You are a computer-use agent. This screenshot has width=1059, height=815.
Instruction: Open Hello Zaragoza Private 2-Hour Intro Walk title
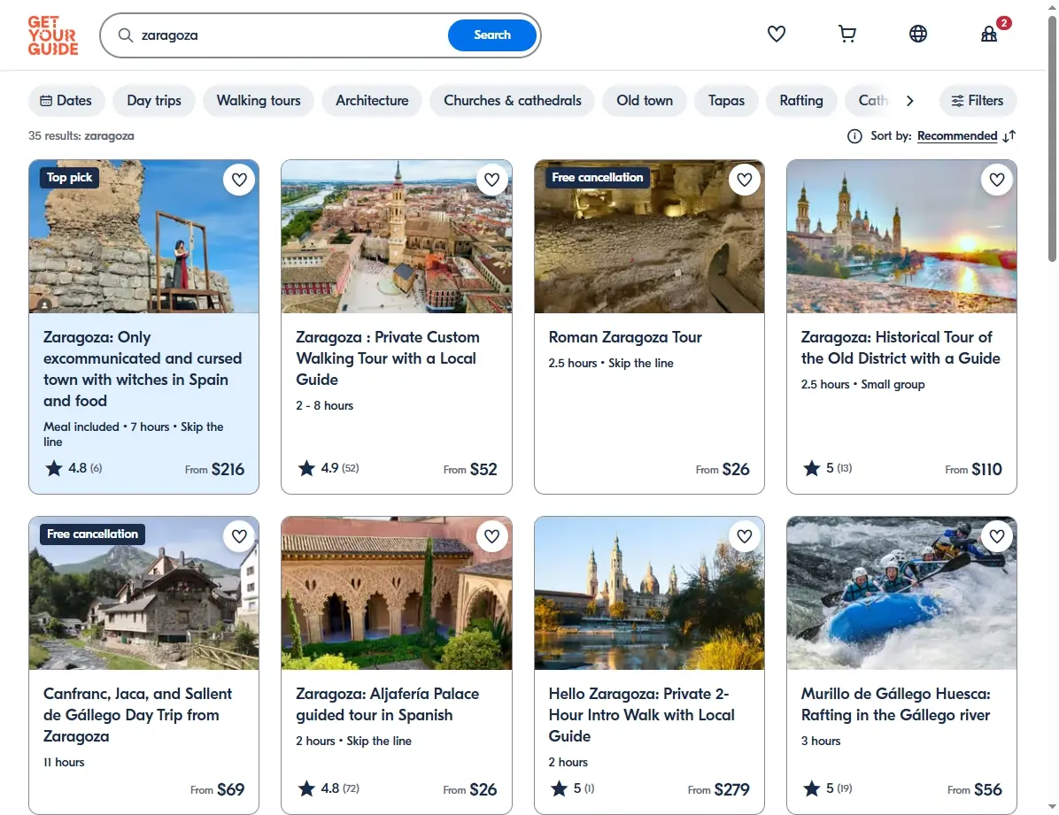pyautogui.click(x=641, y=715)
